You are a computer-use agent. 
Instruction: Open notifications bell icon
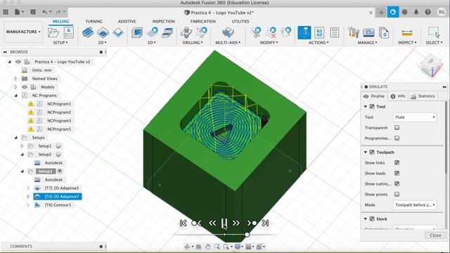[x=416, y=12]
